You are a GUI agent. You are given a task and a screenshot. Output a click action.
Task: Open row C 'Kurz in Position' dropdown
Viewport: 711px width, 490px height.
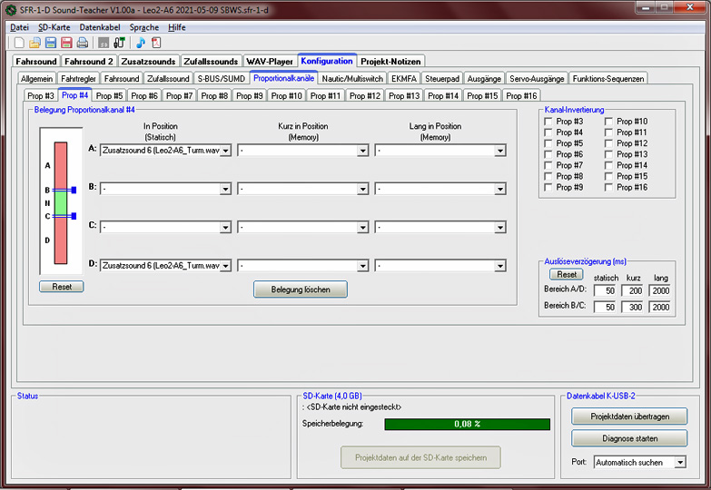[x=362, y=227]
